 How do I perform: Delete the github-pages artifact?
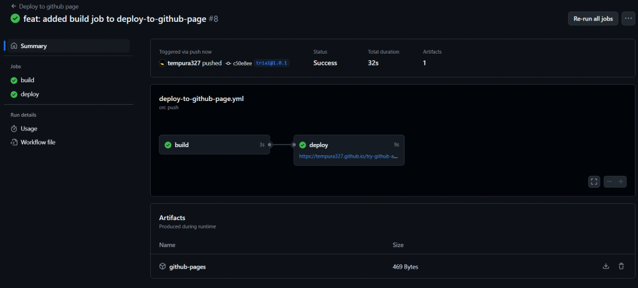[621, 266]
